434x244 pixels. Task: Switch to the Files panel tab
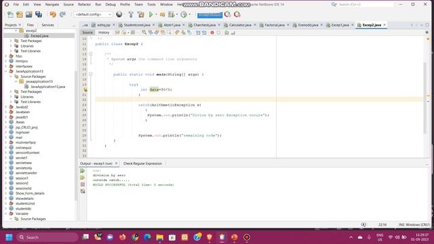(30, 25)
